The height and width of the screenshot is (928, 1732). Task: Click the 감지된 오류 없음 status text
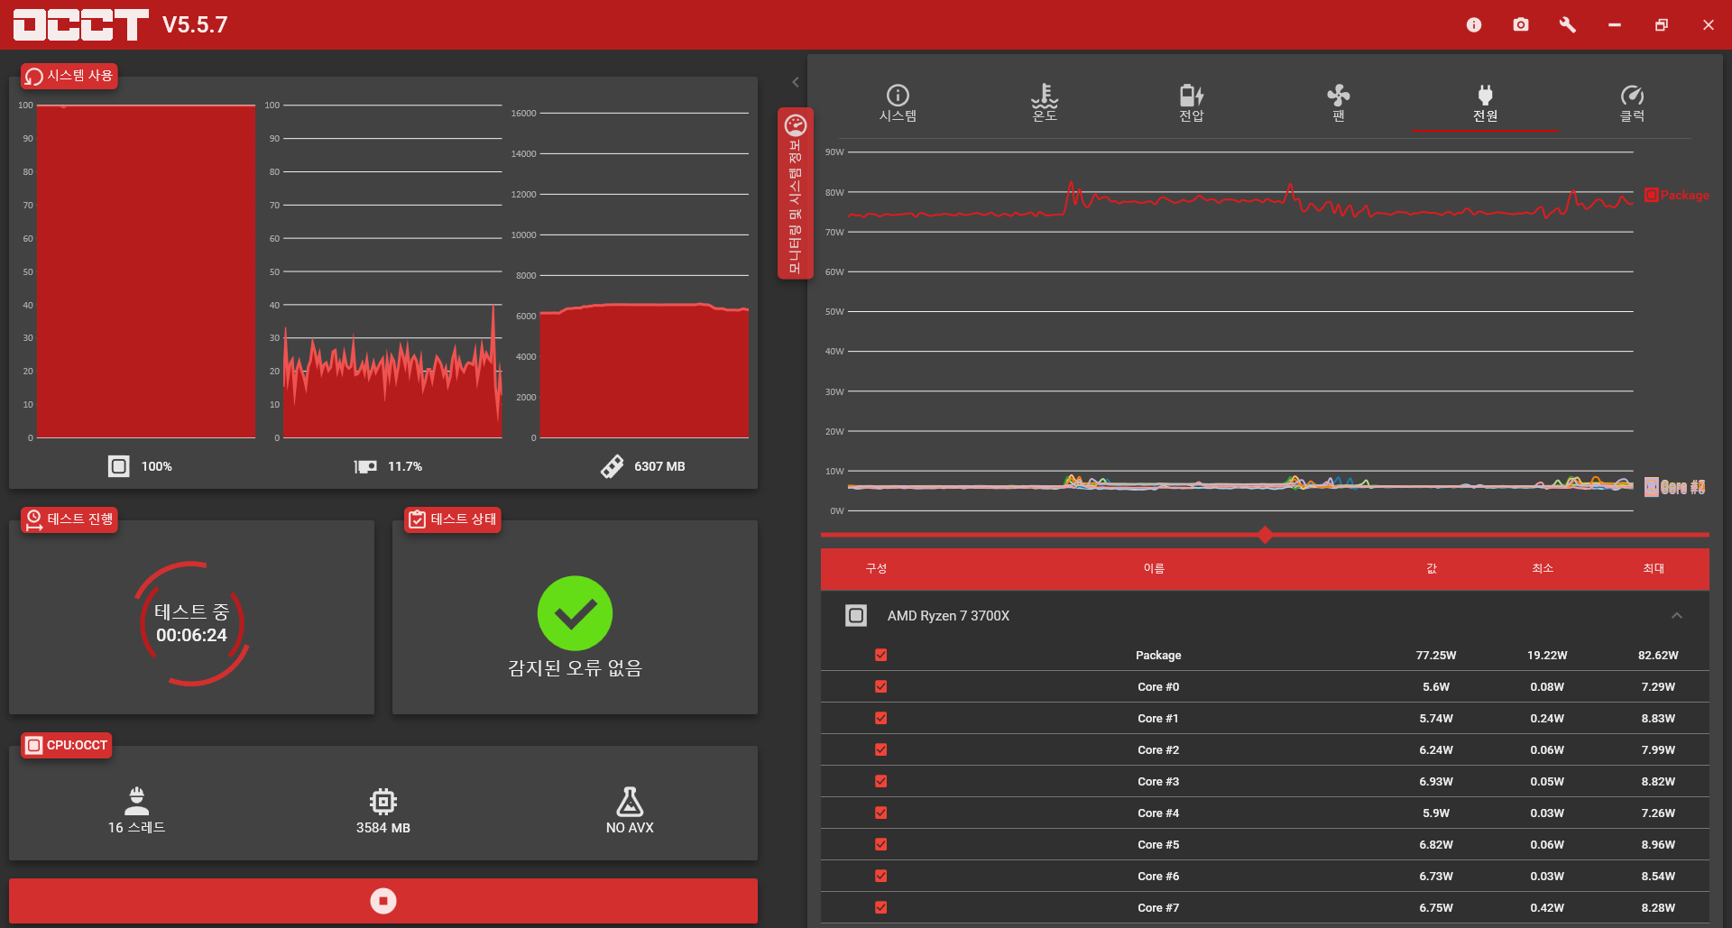(575, 667)
